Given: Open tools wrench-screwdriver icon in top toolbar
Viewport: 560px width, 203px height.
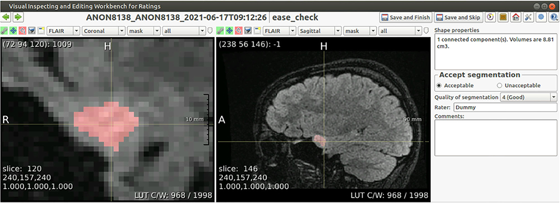Looking at the screenshot, I should pos(528,17).
